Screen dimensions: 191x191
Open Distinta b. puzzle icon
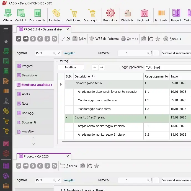pyautogui.click(x=127, y=15)
